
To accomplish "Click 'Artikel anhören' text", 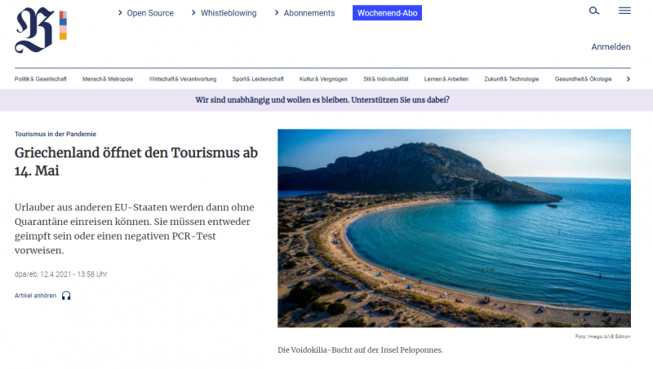I will (x=35, y=296).
